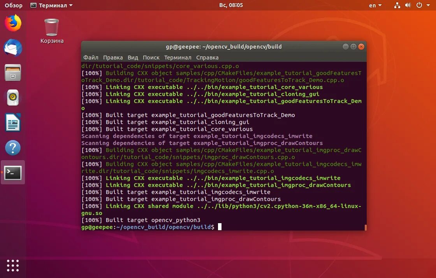The height and width of the screenshot is (278, 436).
Task: Launch Thunderbird mail from the dock
Action: (13, 48)
